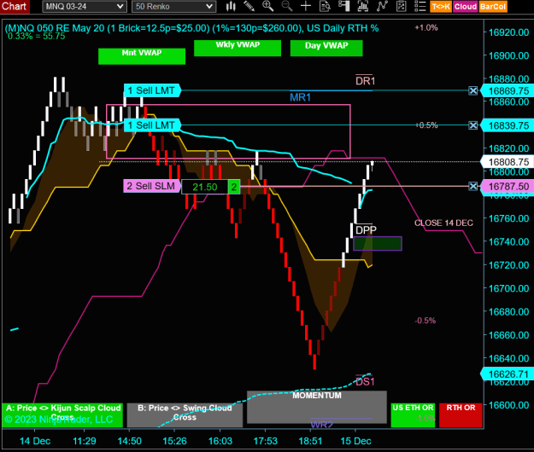
Task: Click the 21.50 position PnL box
Action: click(205, 187)
